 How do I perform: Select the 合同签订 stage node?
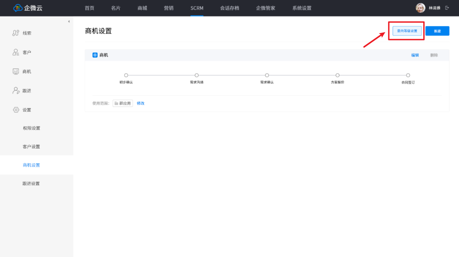[x=408, y=75]
